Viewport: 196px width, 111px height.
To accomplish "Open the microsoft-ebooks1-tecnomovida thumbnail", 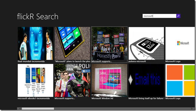I will click(x=35, y=81).
